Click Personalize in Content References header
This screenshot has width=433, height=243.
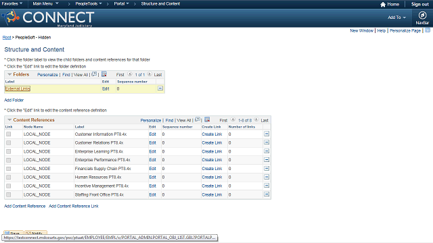click(x=151, y=120)
